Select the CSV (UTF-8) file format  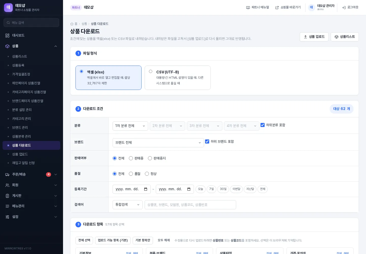[178, 78]
